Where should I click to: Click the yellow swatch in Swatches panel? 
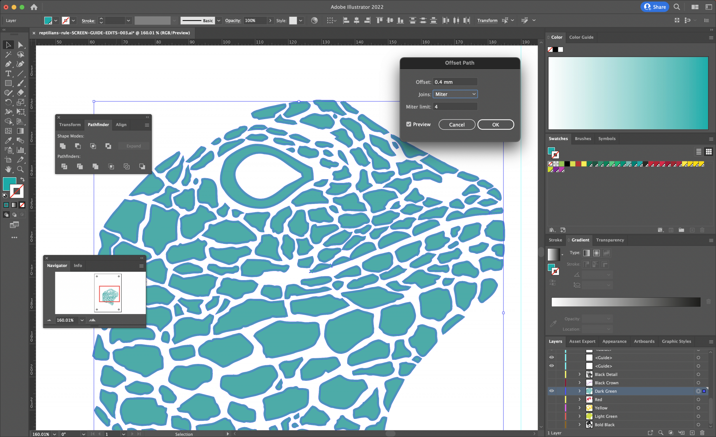tap(584, 164)
